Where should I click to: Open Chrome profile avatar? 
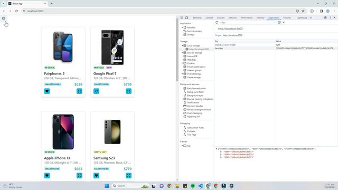pos(327,11)
